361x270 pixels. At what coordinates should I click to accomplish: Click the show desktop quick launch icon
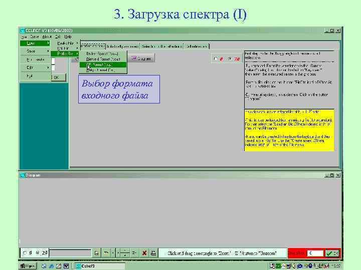point(44,266)
